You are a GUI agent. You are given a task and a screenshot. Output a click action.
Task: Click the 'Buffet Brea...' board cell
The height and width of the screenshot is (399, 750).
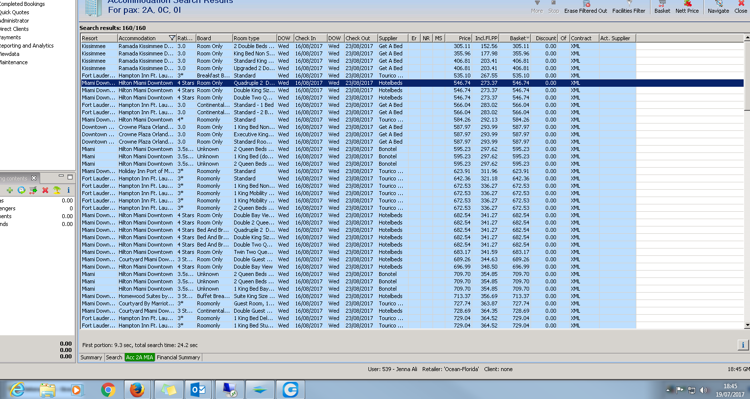[214, 296]
